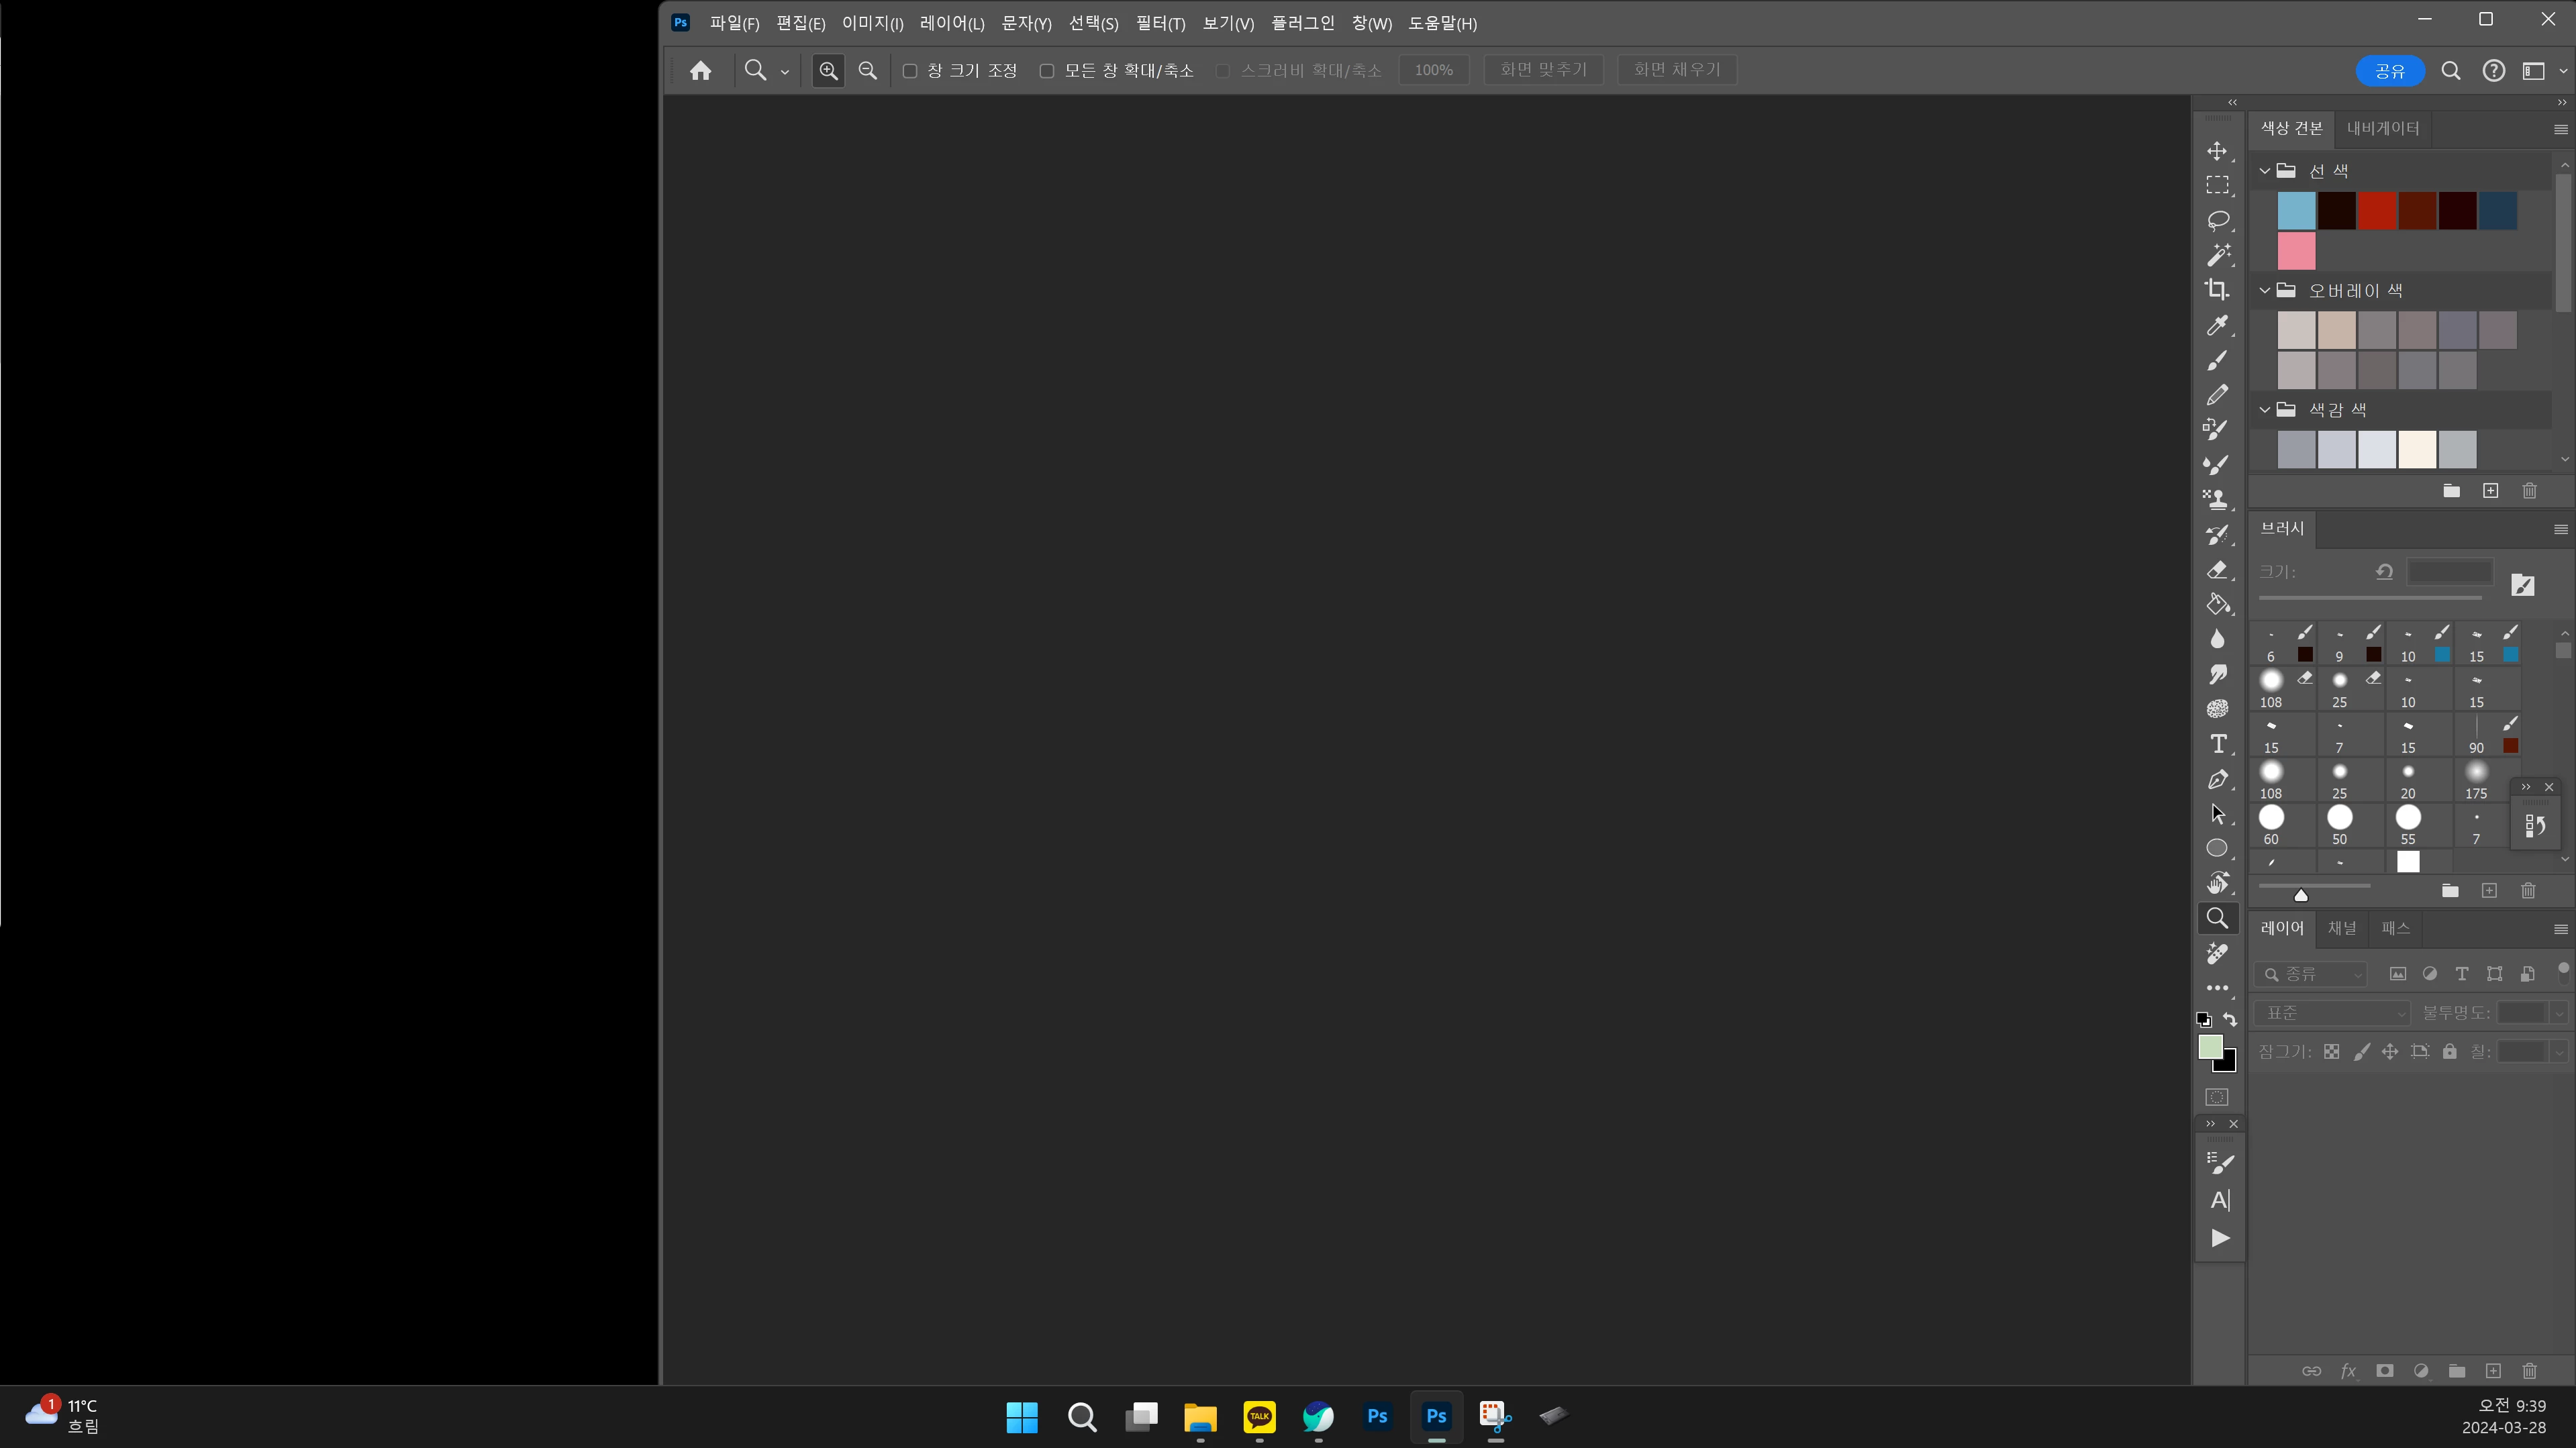Open the 필터(T) menu
2576x1448 pixels.
(1160, 23)
